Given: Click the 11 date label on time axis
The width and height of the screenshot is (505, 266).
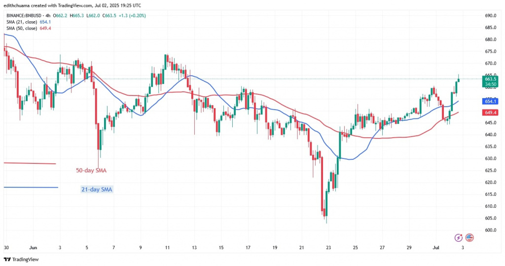Looking at the screenshot, I should pos(167,248).
